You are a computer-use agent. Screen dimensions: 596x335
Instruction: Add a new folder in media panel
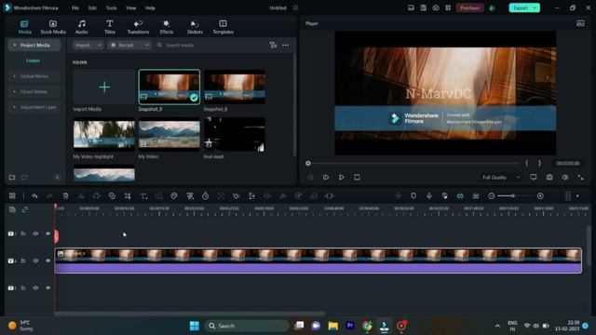12,178
